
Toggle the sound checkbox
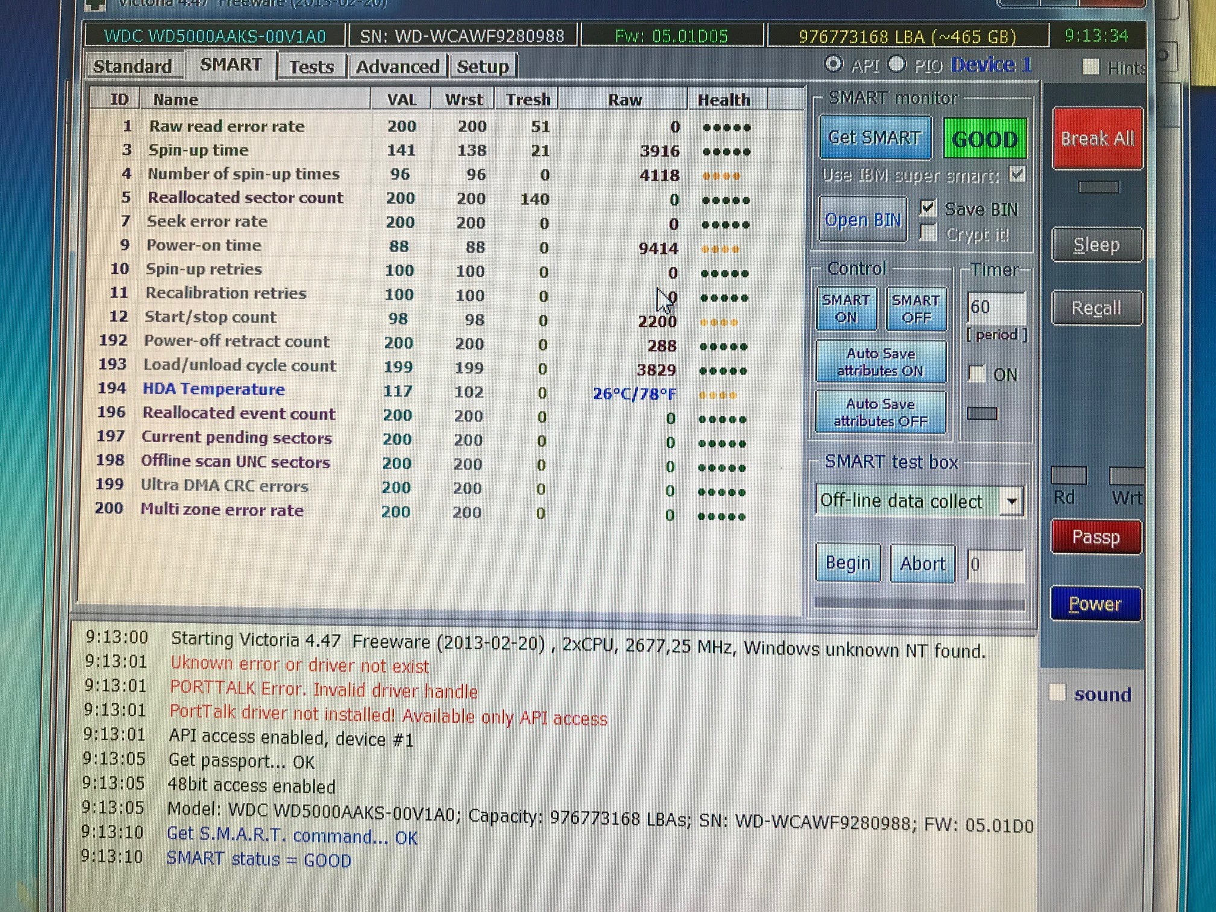pos(1057,692)
